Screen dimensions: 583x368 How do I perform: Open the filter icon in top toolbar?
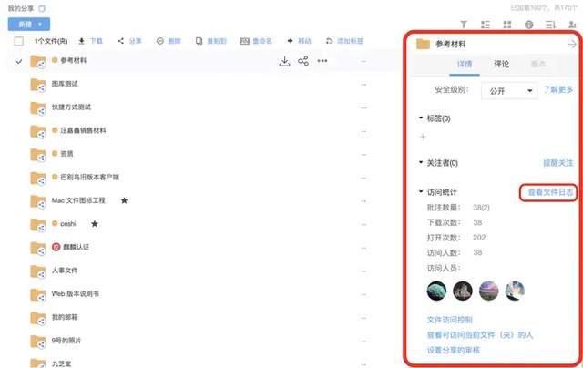point(464,25)
